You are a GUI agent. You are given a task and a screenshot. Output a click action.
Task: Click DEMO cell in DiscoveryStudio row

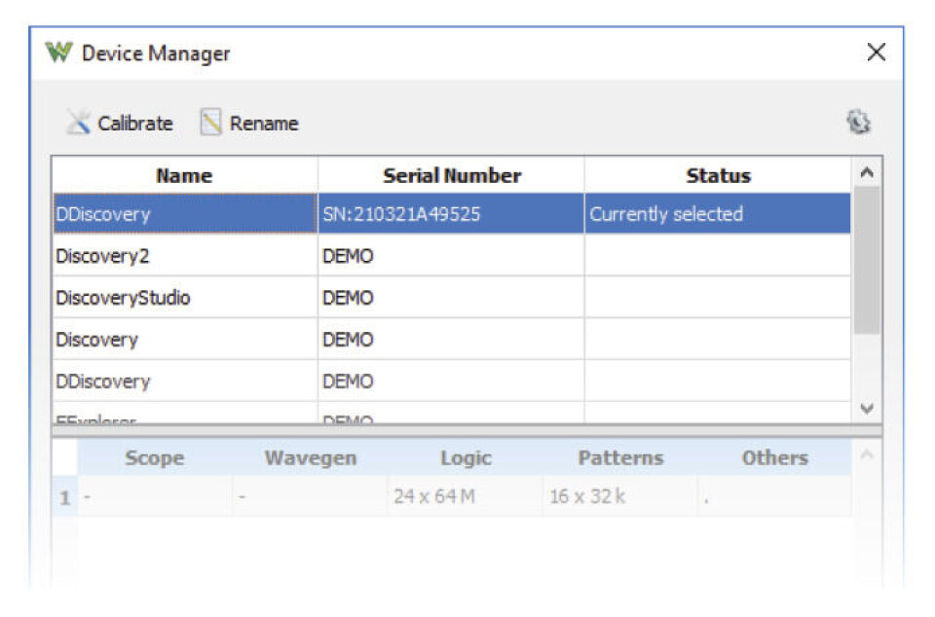(x=451, y=297)
